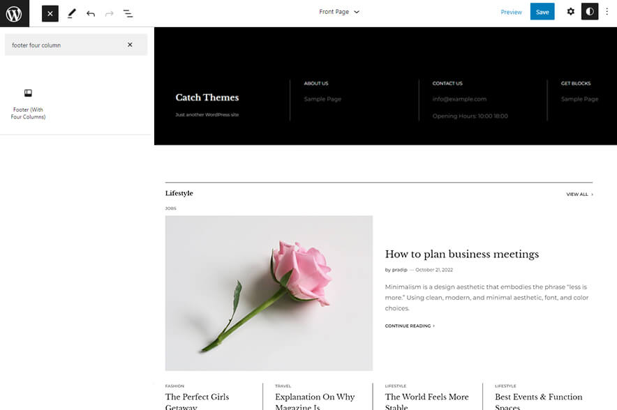Open the Preview options dropdown
This screenshot has width=617, height=410.
click(512, 12)
